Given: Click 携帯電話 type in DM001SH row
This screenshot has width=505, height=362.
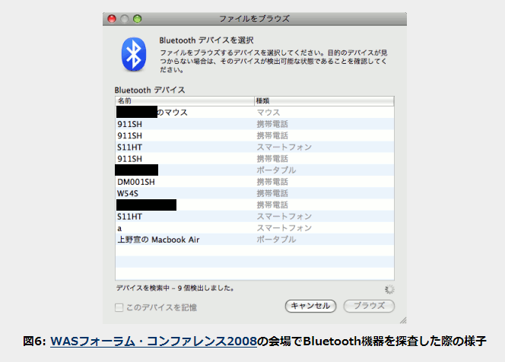Looking at the screenshot, I should pyautogui.click(x=272, y=182).
